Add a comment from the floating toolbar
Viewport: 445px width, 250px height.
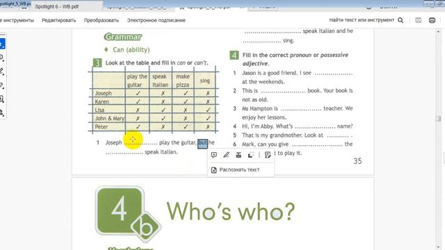point(214,155)
